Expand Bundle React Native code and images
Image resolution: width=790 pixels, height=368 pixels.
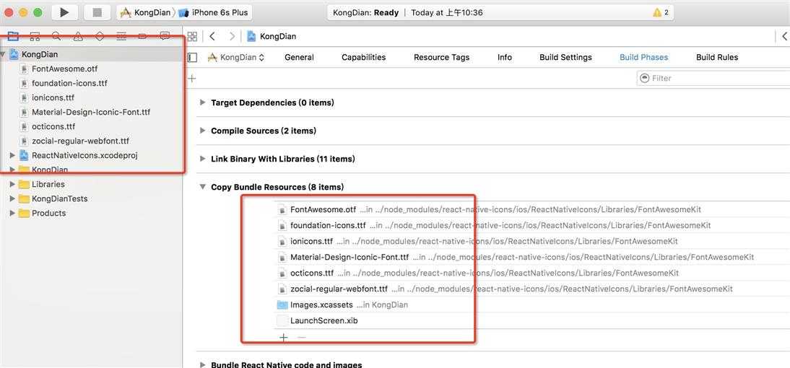click(202, 364)
